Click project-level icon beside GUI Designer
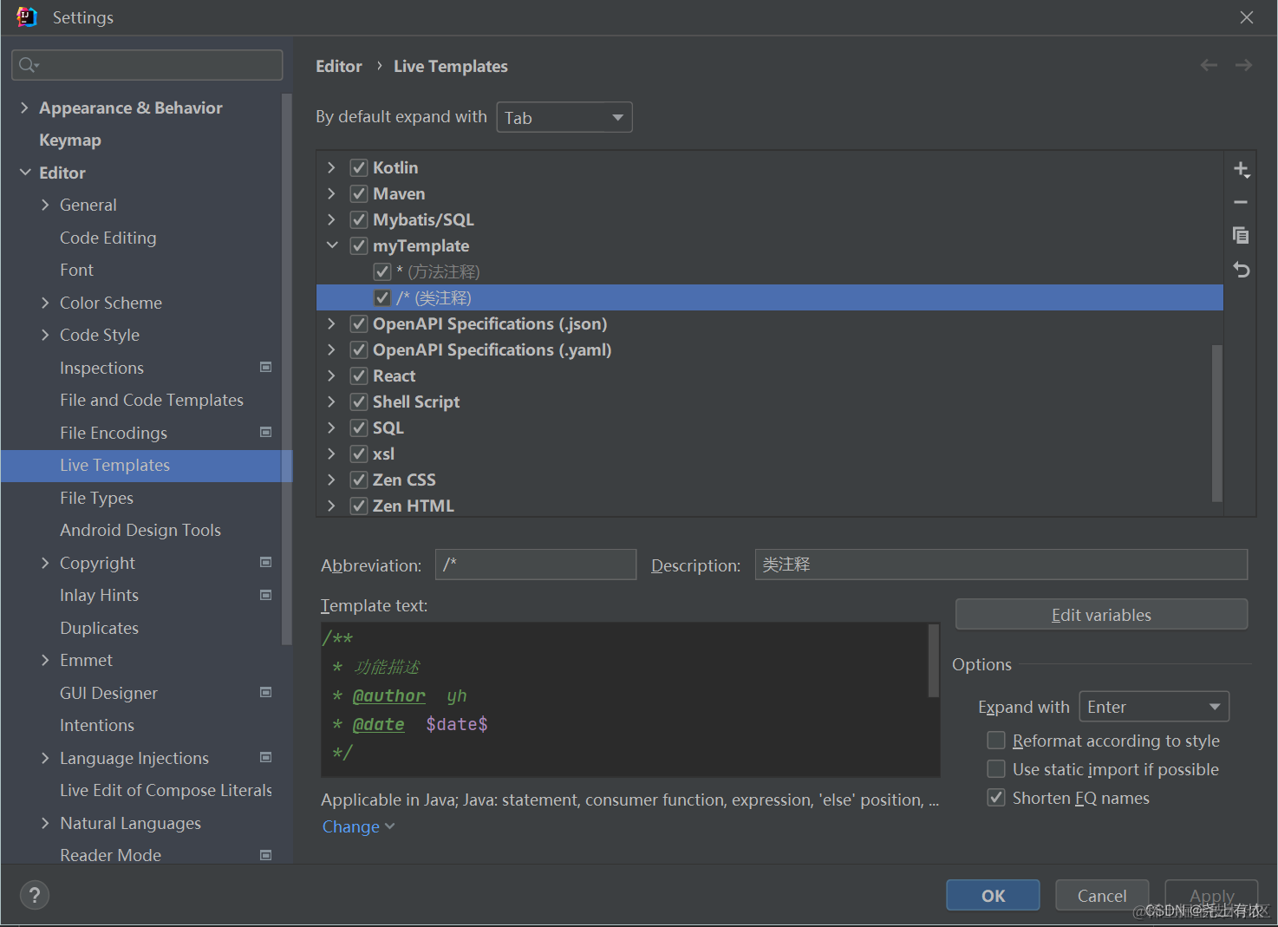This screenshot has height=927, width=1278. 266,692
